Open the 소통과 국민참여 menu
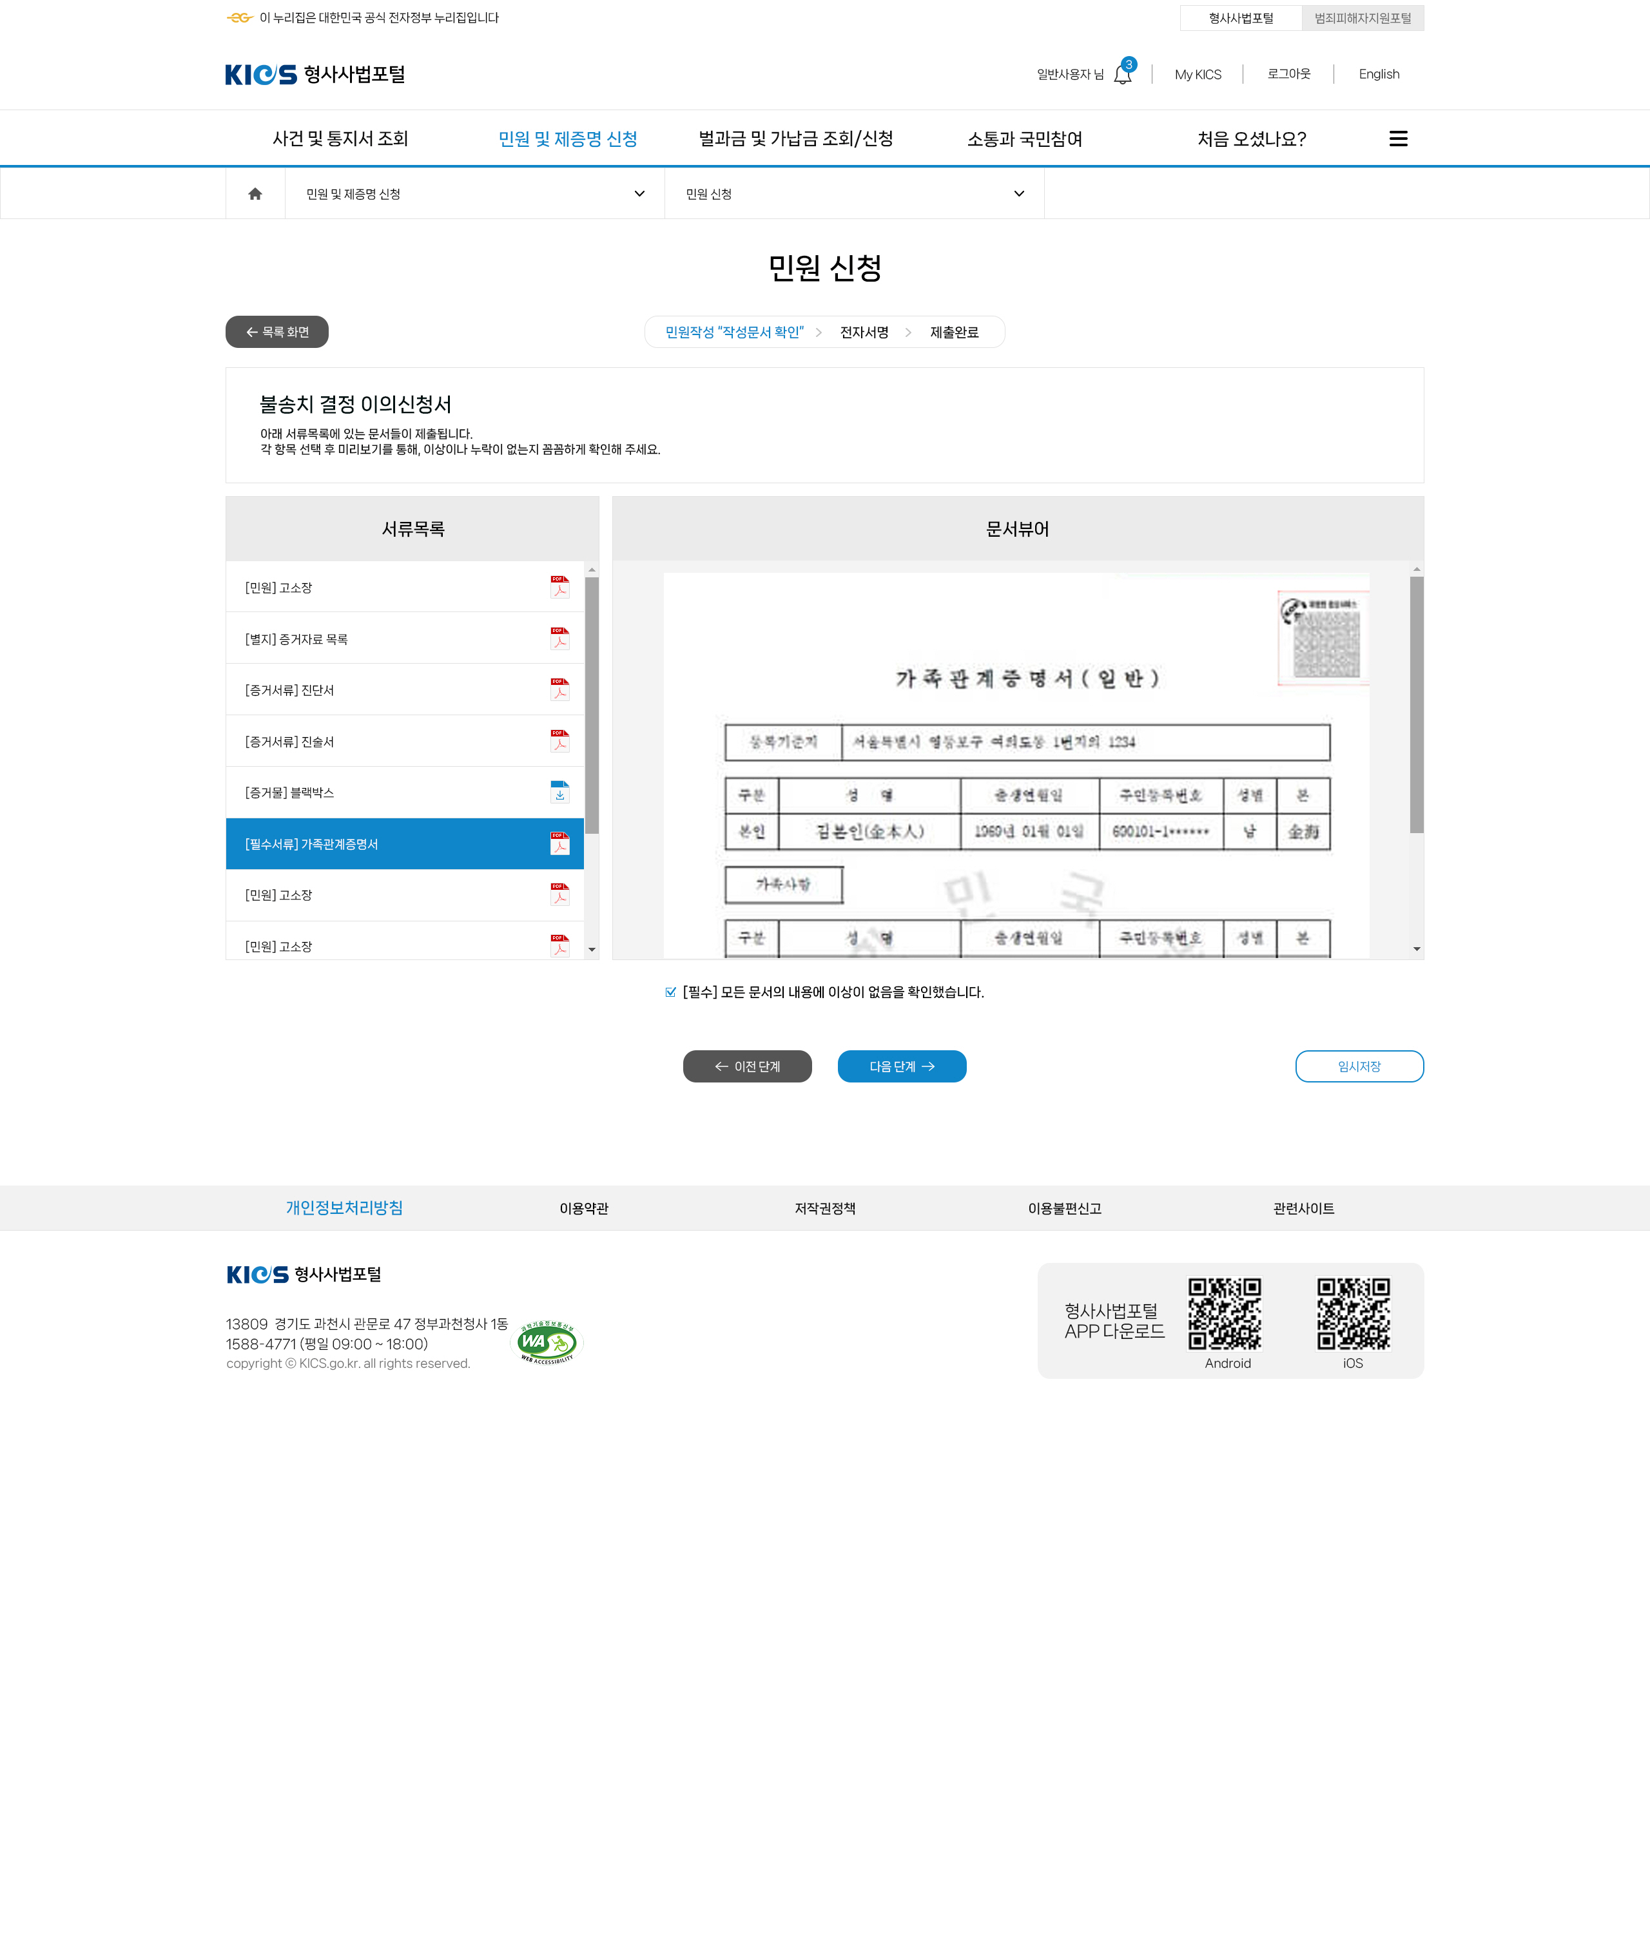Viewport: 1650px width, 1933px height. [x=1025, y=138]
